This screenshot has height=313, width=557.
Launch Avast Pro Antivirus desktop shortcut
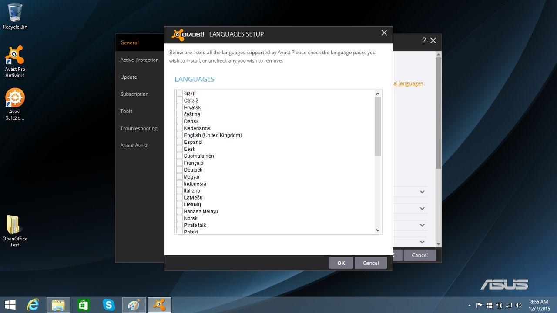[15, 61]
